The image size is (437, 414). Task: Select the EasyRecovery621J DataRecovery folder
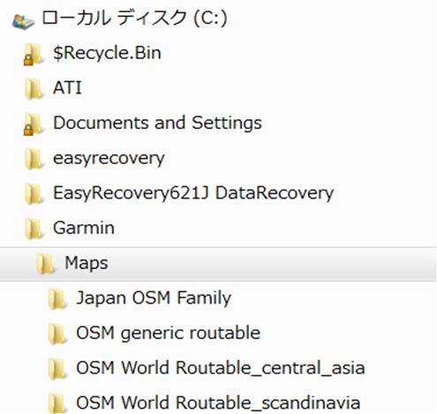193,193
